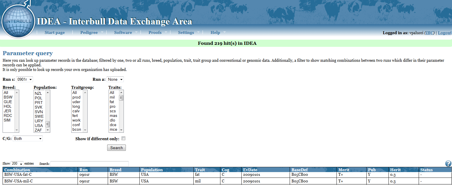Open the Software menu
The width and height of the screenshot is (452, 185).
tap(123, 32)
